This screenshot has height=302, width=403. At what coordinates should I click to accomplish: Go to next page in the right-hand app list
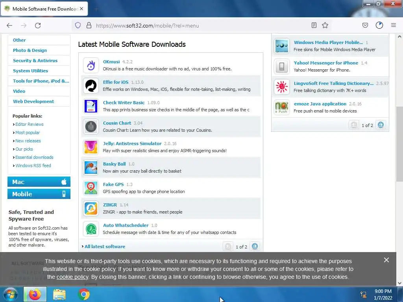click(381, 125)
